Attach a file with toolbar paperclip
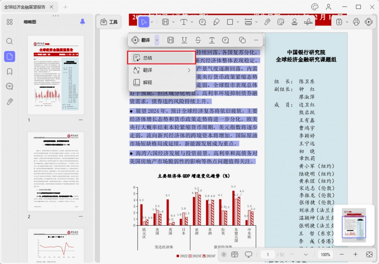The height and width of the screenshot is (264, 379). pos(267,22)
